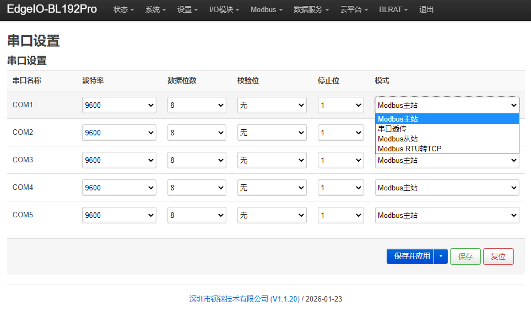Open the 系统 navigation menu
The height and width of the screenshot is (312, 531).
click(x=155, y=9)
